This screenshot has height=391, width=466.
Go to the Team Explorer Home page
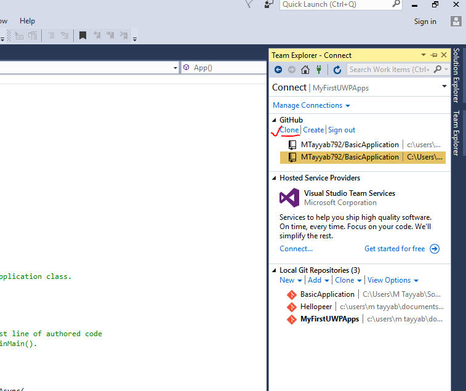click(305, 70)
